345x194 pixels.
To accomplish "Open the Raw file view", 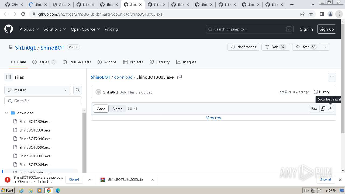I will pos(314,109).
